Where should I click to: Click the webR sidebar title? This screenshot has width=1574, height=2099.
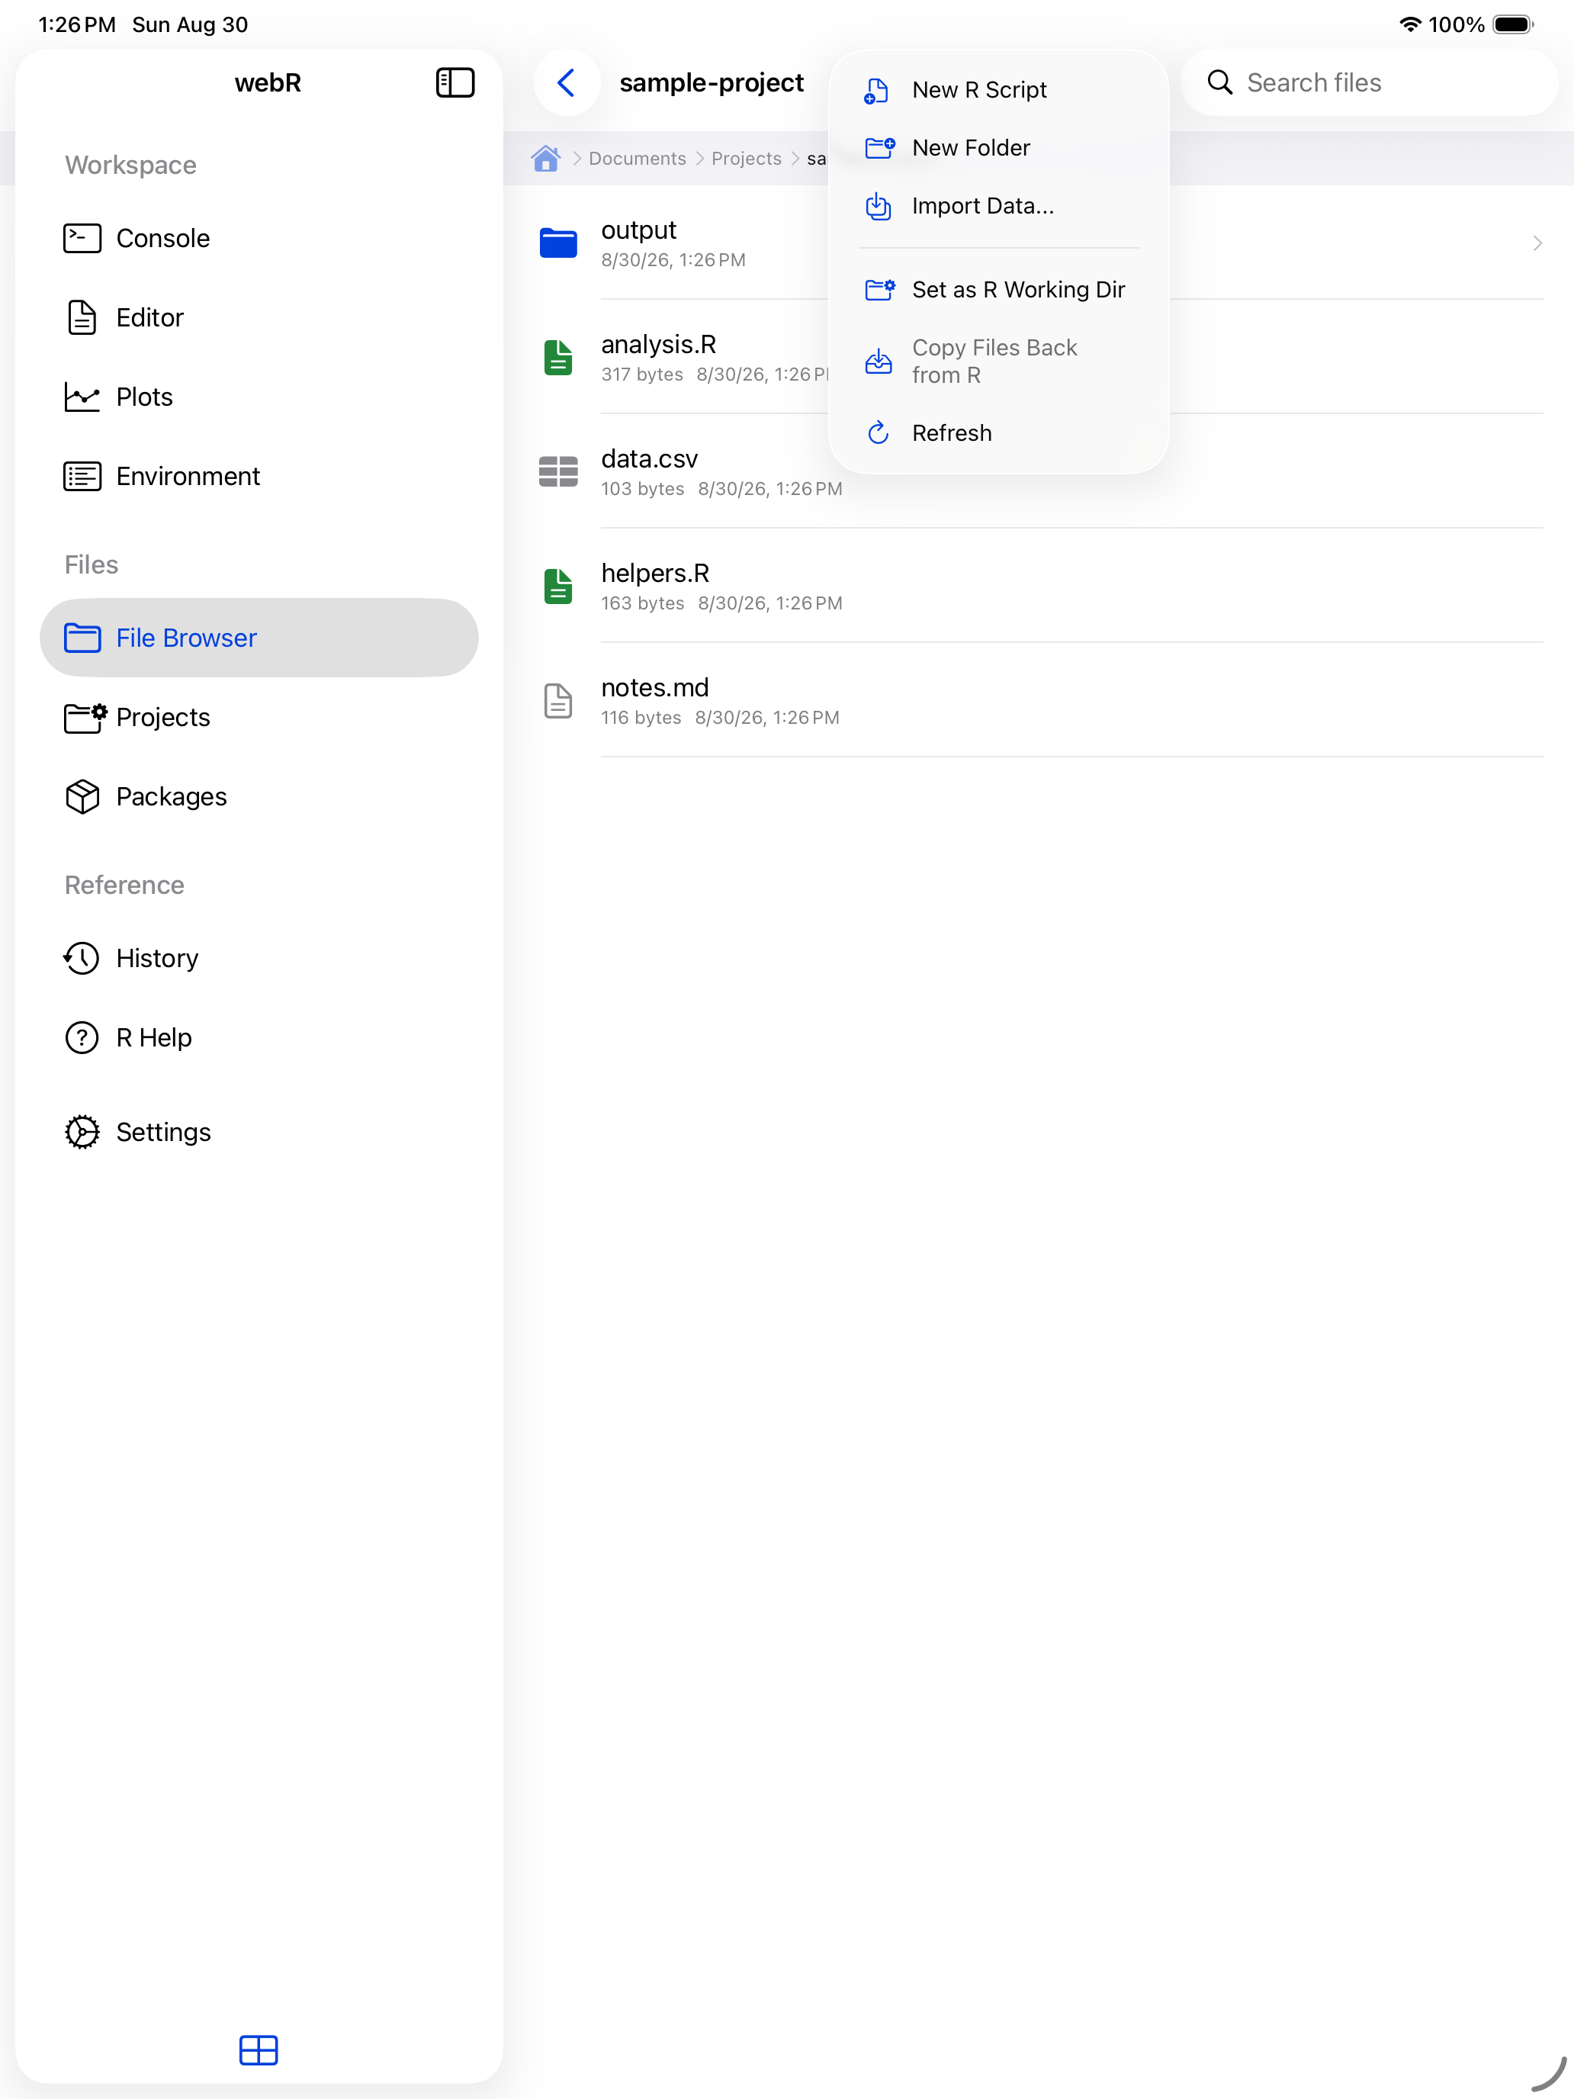point(268,82)
